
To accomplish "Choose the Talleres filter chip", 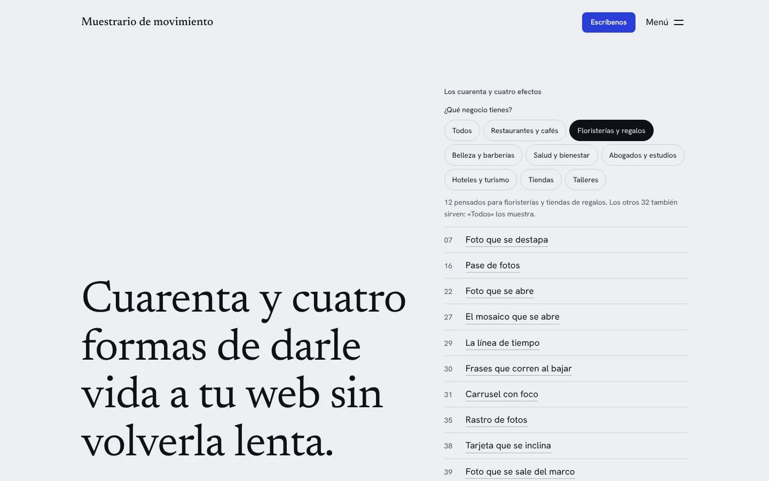I will point(585,180).
